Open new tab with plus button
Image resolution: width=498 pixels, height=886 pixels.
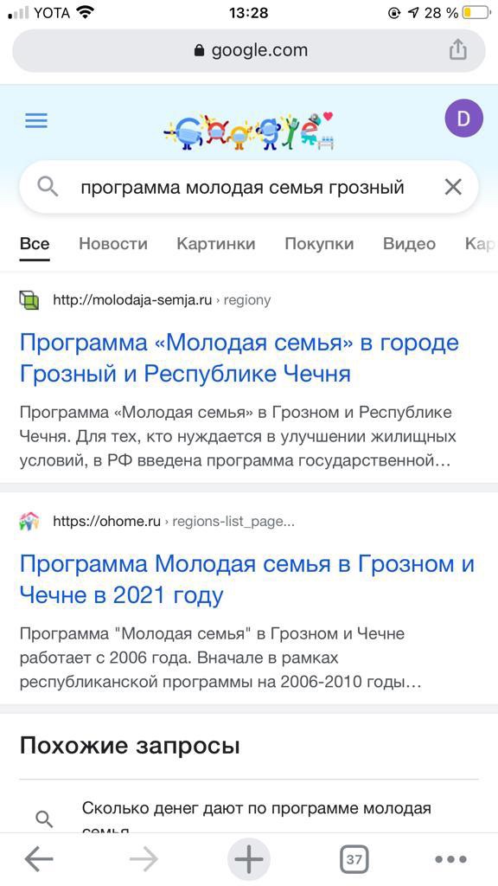point(248,859)
